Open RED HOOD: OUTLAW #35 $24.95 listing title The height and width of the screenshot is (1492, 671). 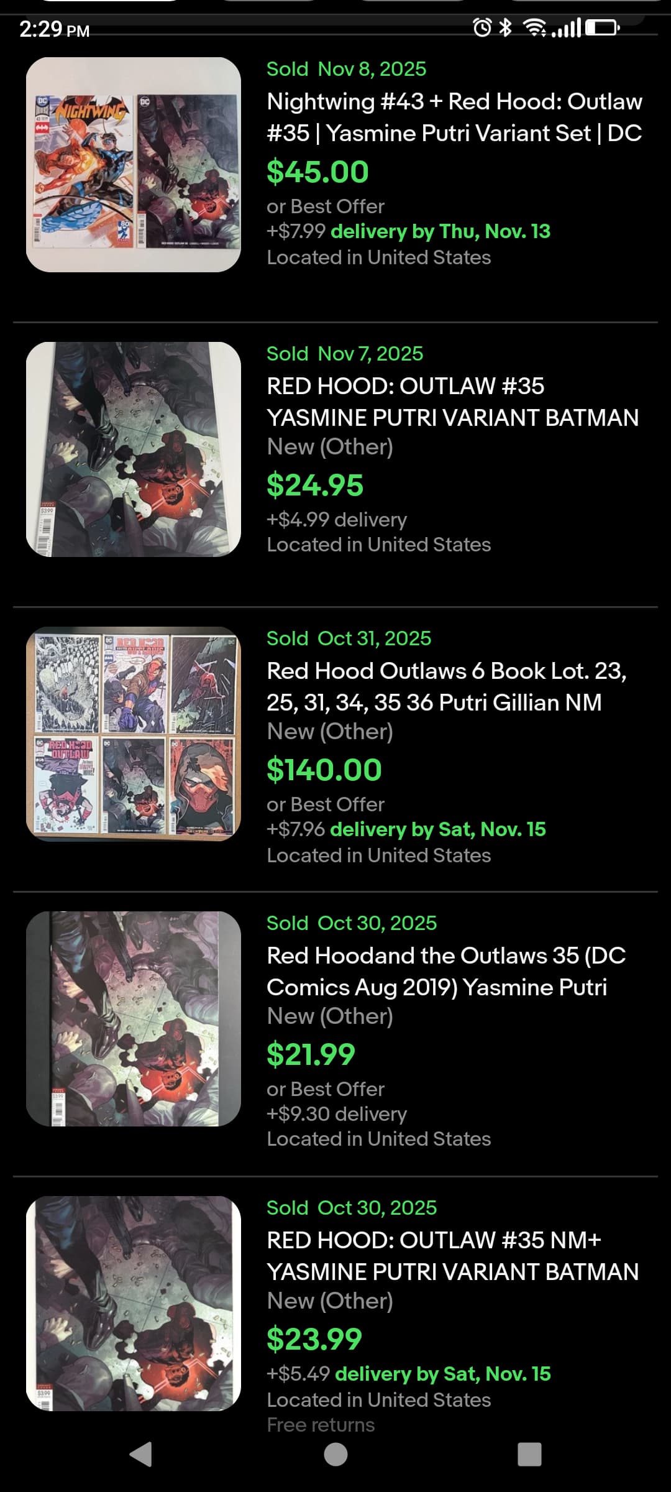452,402
